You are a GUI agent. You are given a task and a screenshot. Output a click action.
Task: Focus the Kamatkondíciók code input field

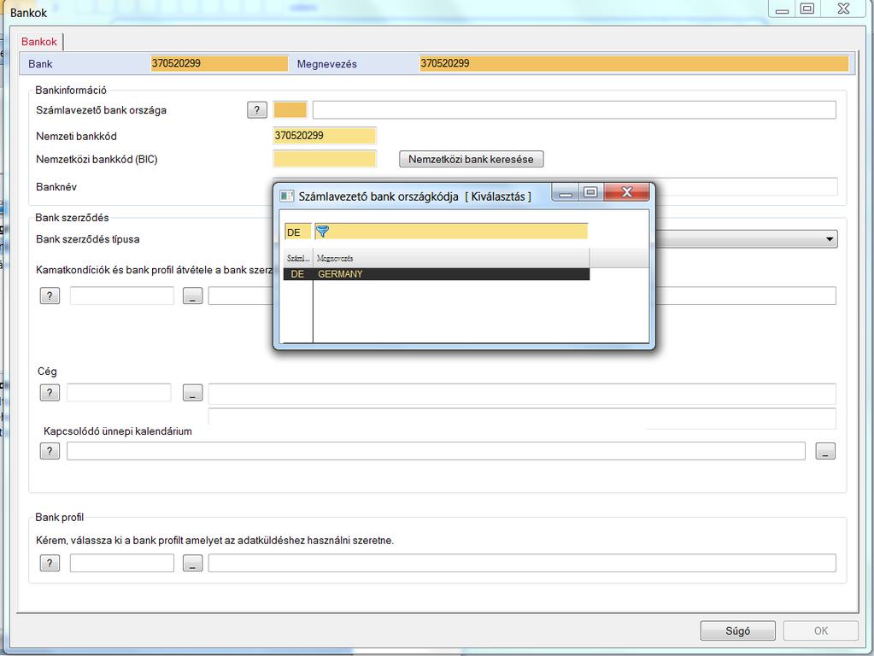122,296
